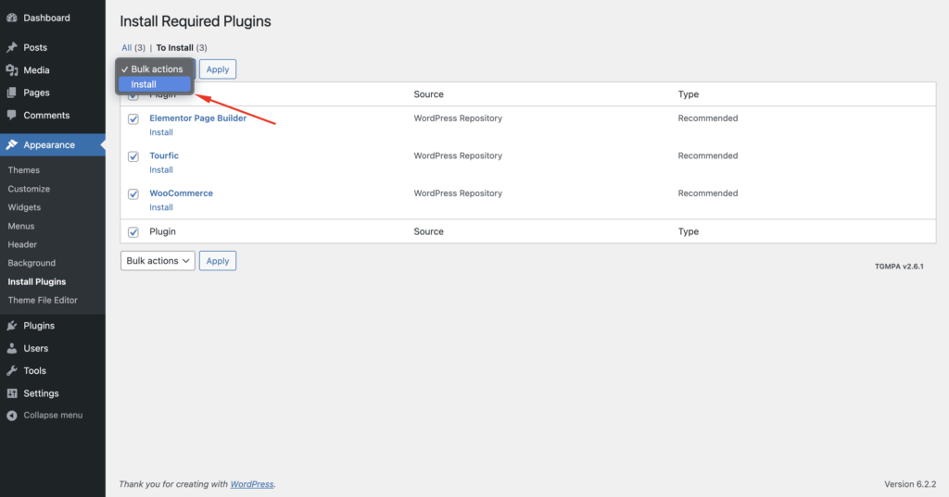Click the Users person icon
Viewport: 949px width, 497px height.
coord(12,348)
